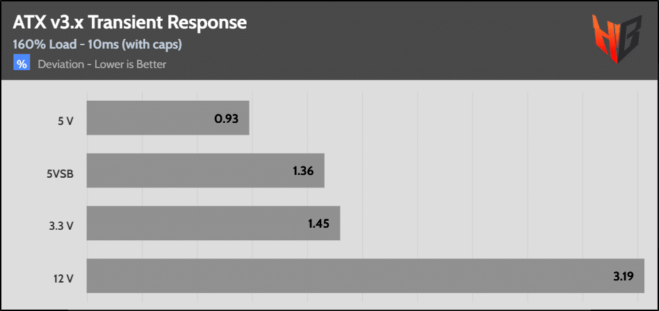Screen dimensions: 659x311
Task: Click the HB logo icon
Action: coord(617,39)
